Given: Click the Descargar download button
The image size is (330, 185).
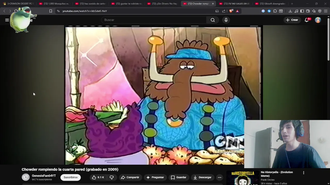Looking at the screenshot, I should [x=202, y=177].
